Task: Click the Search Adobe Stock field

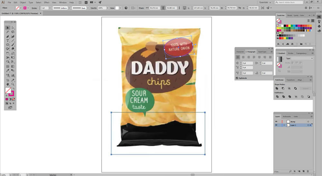Action: tap(291, 2)
